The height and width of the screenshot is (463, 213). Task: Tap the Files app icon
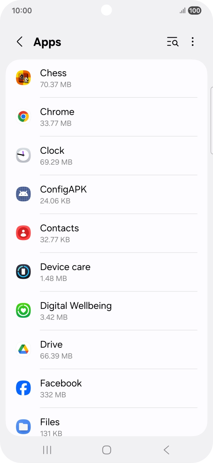pos(23,427)
